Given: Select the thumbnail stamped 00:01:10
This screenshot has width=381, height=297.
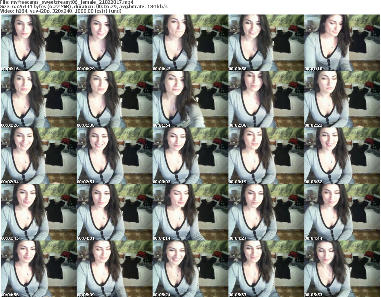Looking at the screenshot, I should click(342, 43).
